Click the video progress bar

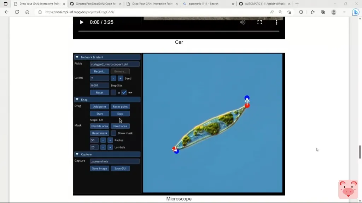pyautogui.click(x=179, y=31)
